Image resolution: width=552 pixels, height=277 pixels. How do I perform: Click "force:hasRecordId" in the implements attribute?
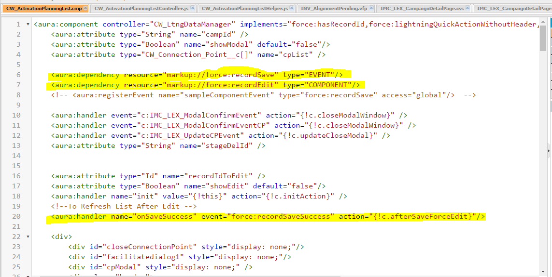click(329, 24)
